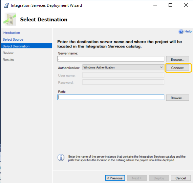Click the blue Help question mark icon
193x183 pixels.
click(x=181, y=32)
